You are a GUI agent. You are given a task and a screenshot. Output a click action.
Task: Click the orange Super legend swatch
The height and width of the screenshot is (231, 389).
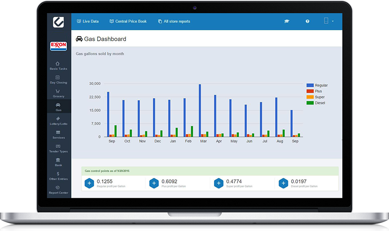(x=310, y=97)
